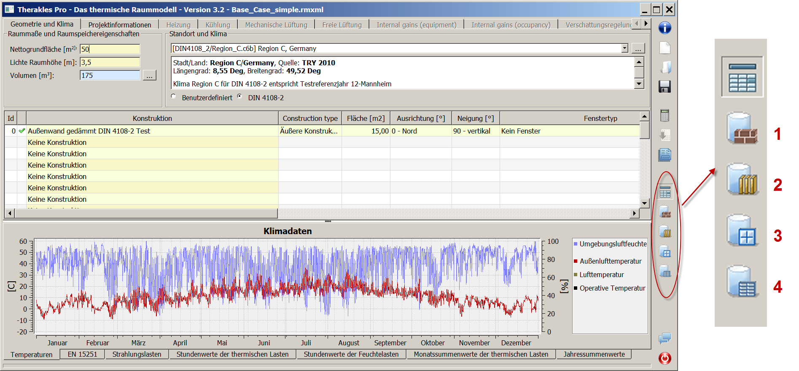Click the Volumen value field

point(110,75)
